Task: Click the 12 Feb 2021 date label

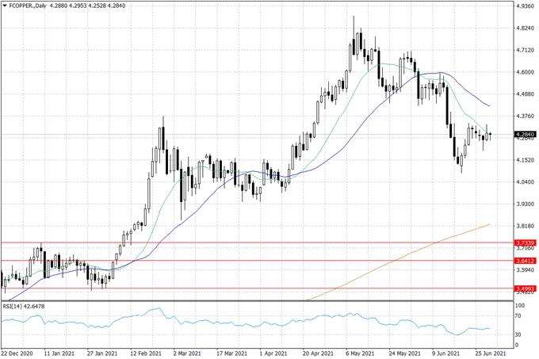Action: pyautogui.click(x=146, y=353)
